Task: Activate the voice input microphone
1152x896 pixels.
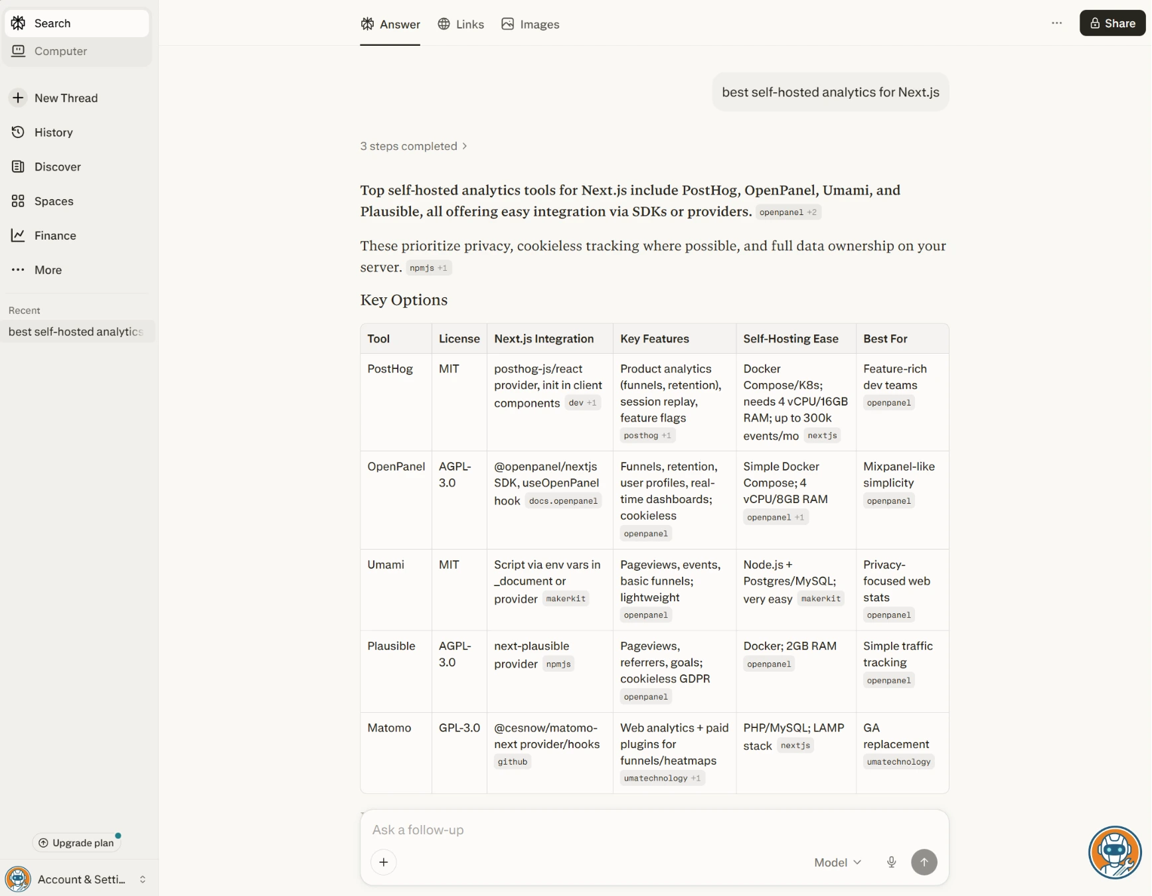Action: tap(891, 862)
